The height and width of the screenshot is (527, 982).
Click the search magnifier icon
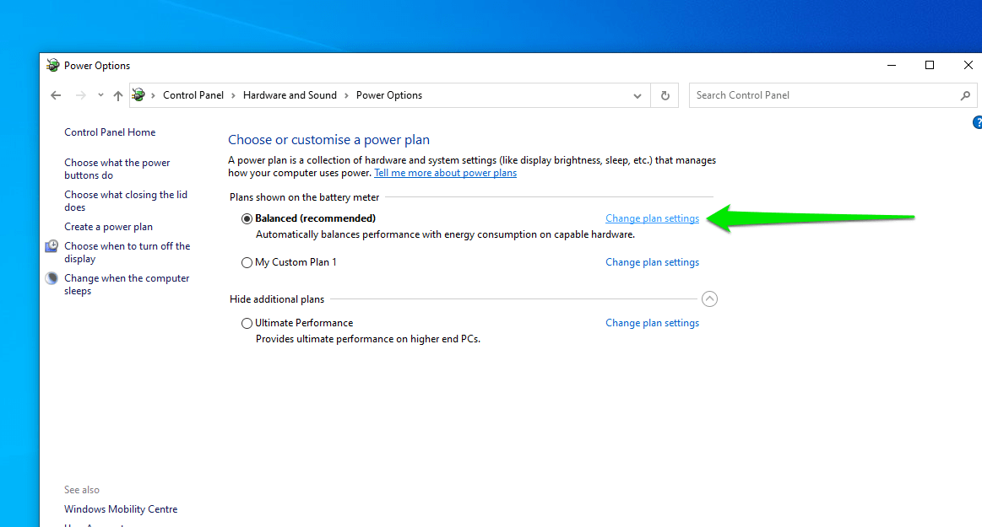[965, 95]
